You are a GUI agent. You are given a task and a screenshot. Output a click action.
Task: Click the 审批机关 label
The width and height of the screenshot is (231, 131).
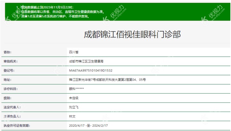tap(11, 61)
